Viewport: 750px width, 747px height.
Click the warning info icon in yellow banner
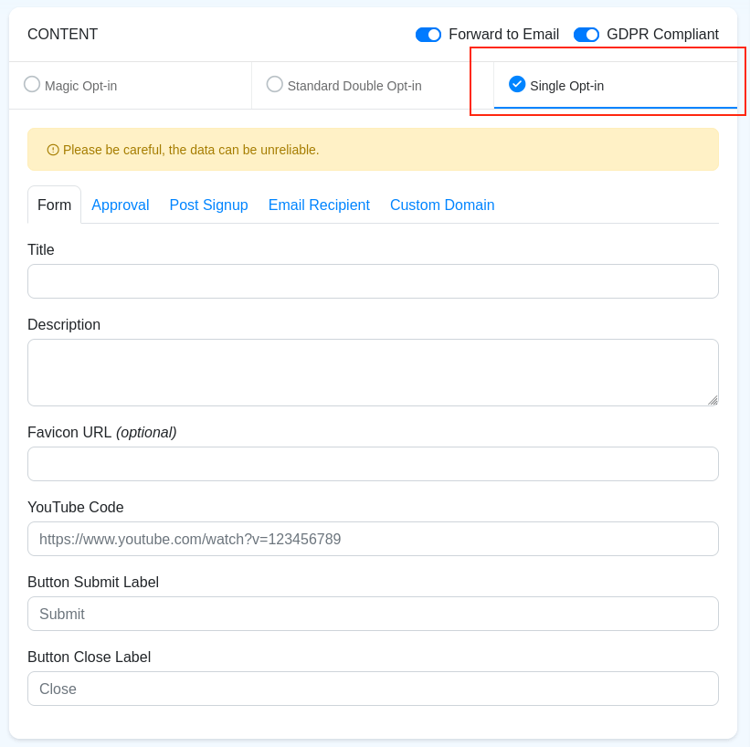pos(53,149)
